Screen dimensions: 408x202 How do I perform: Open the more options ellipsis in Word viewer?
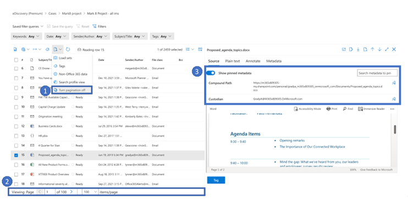tap(392, 109)
